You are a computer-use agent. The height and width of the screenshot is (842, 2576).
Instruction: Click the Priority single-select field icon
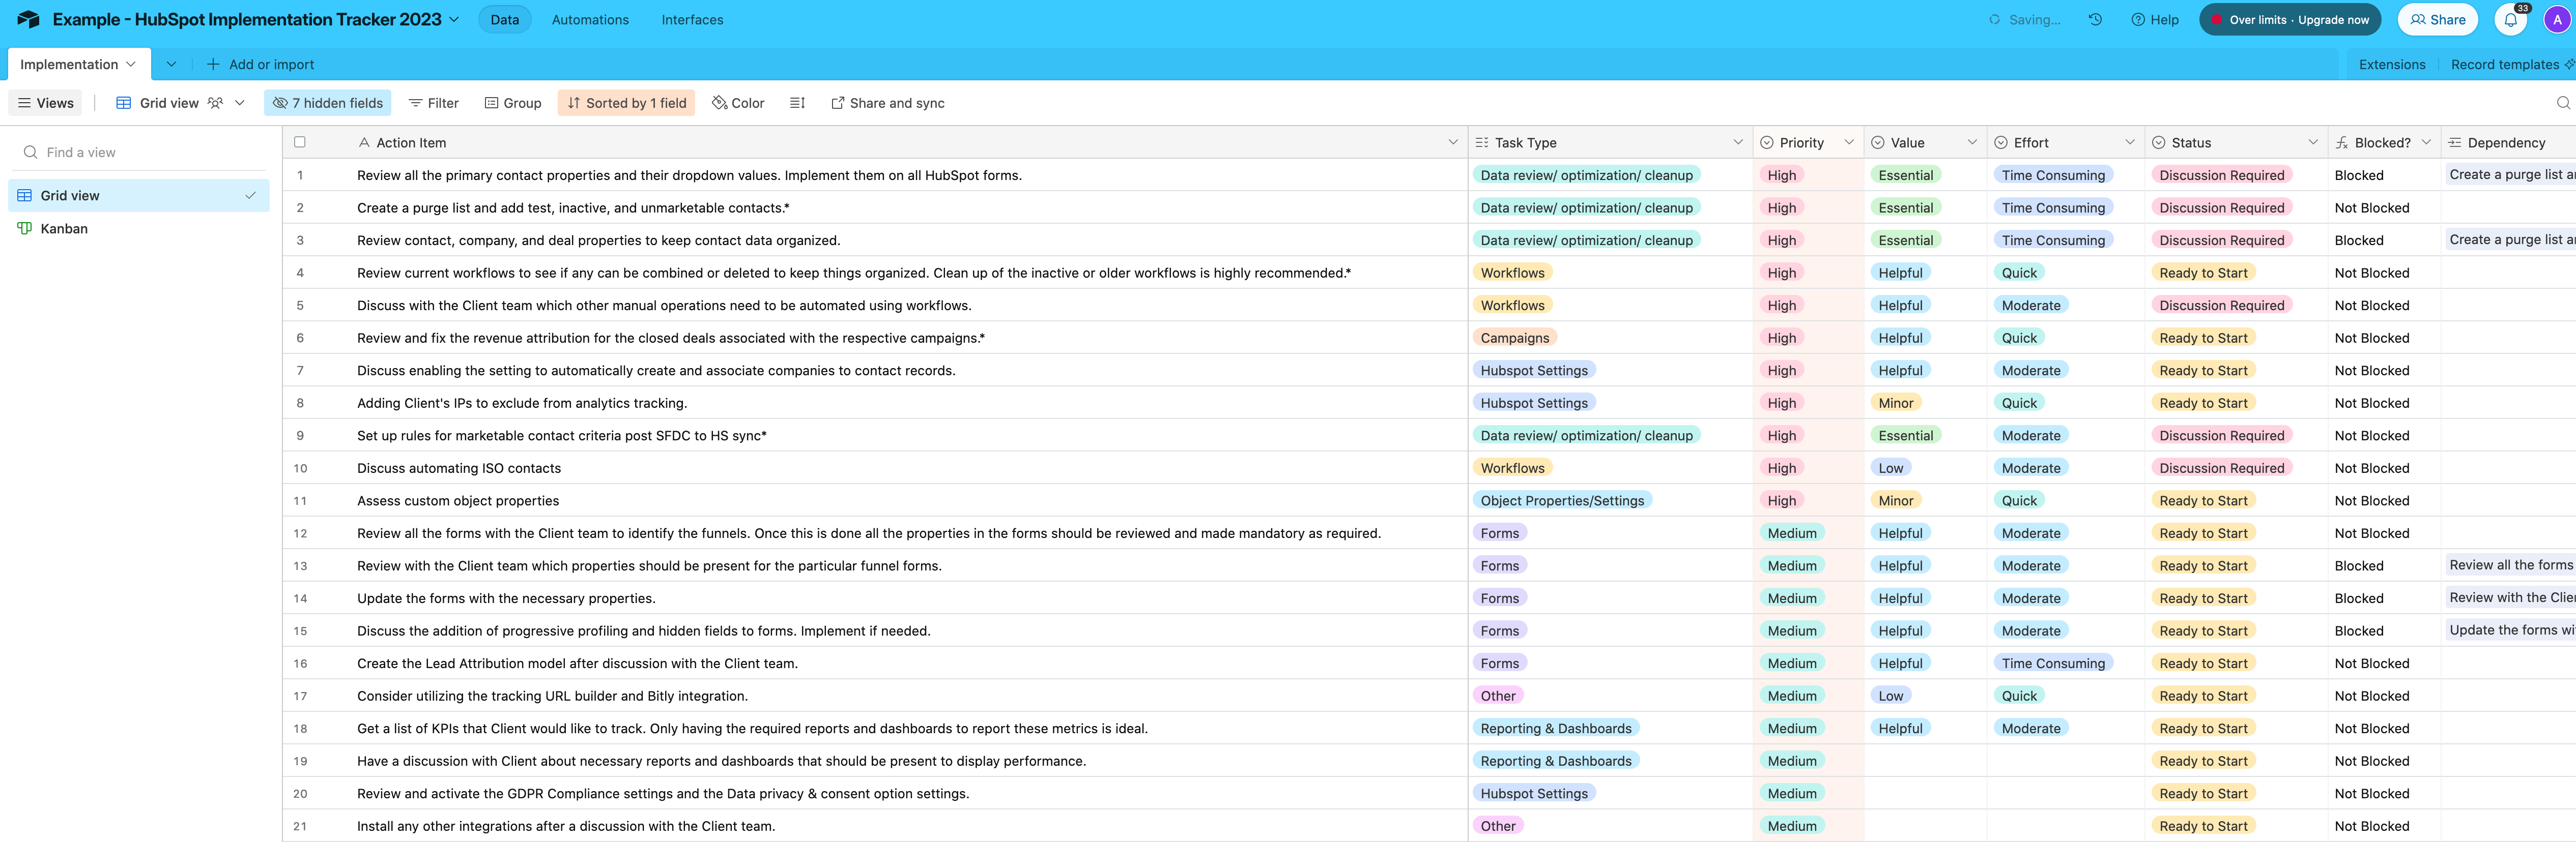pos(1767,143)
